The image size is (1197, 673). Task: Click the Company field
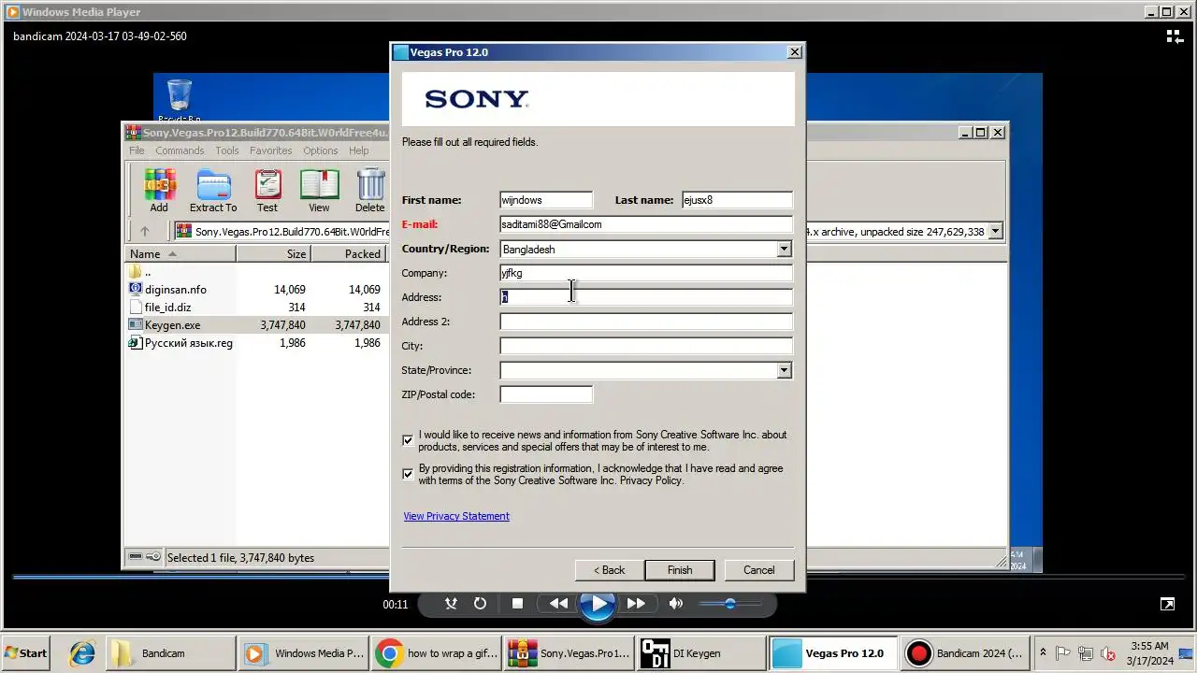[x=646, y=273]
